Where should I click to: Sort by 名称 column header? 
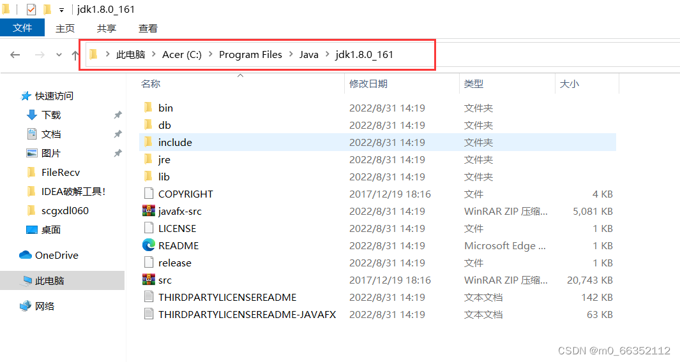(x=151, y=84)
